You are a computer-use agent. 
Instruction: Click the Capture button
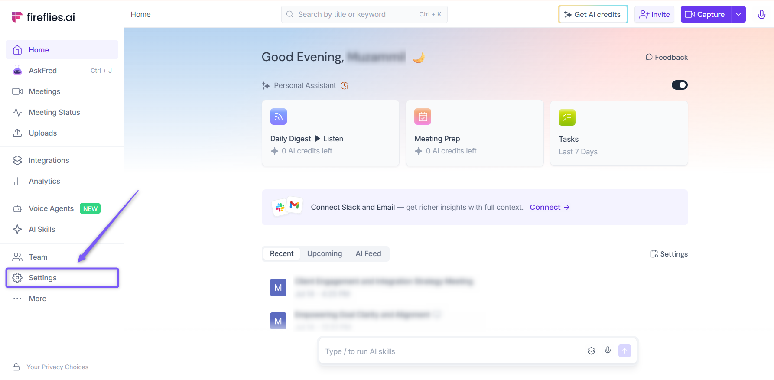706,14
